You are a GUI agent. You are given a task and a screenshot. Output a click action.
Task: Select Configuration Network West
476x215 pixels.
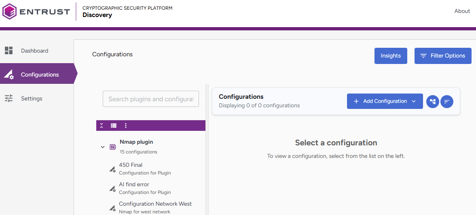pyautogui.click(x=155, y=204)
